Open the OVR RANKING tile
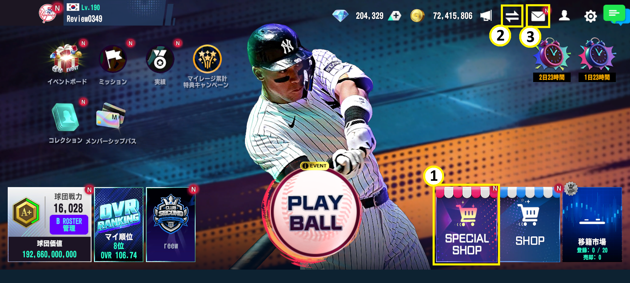Viewport: 630px width, 283px height. pos(119,224)
